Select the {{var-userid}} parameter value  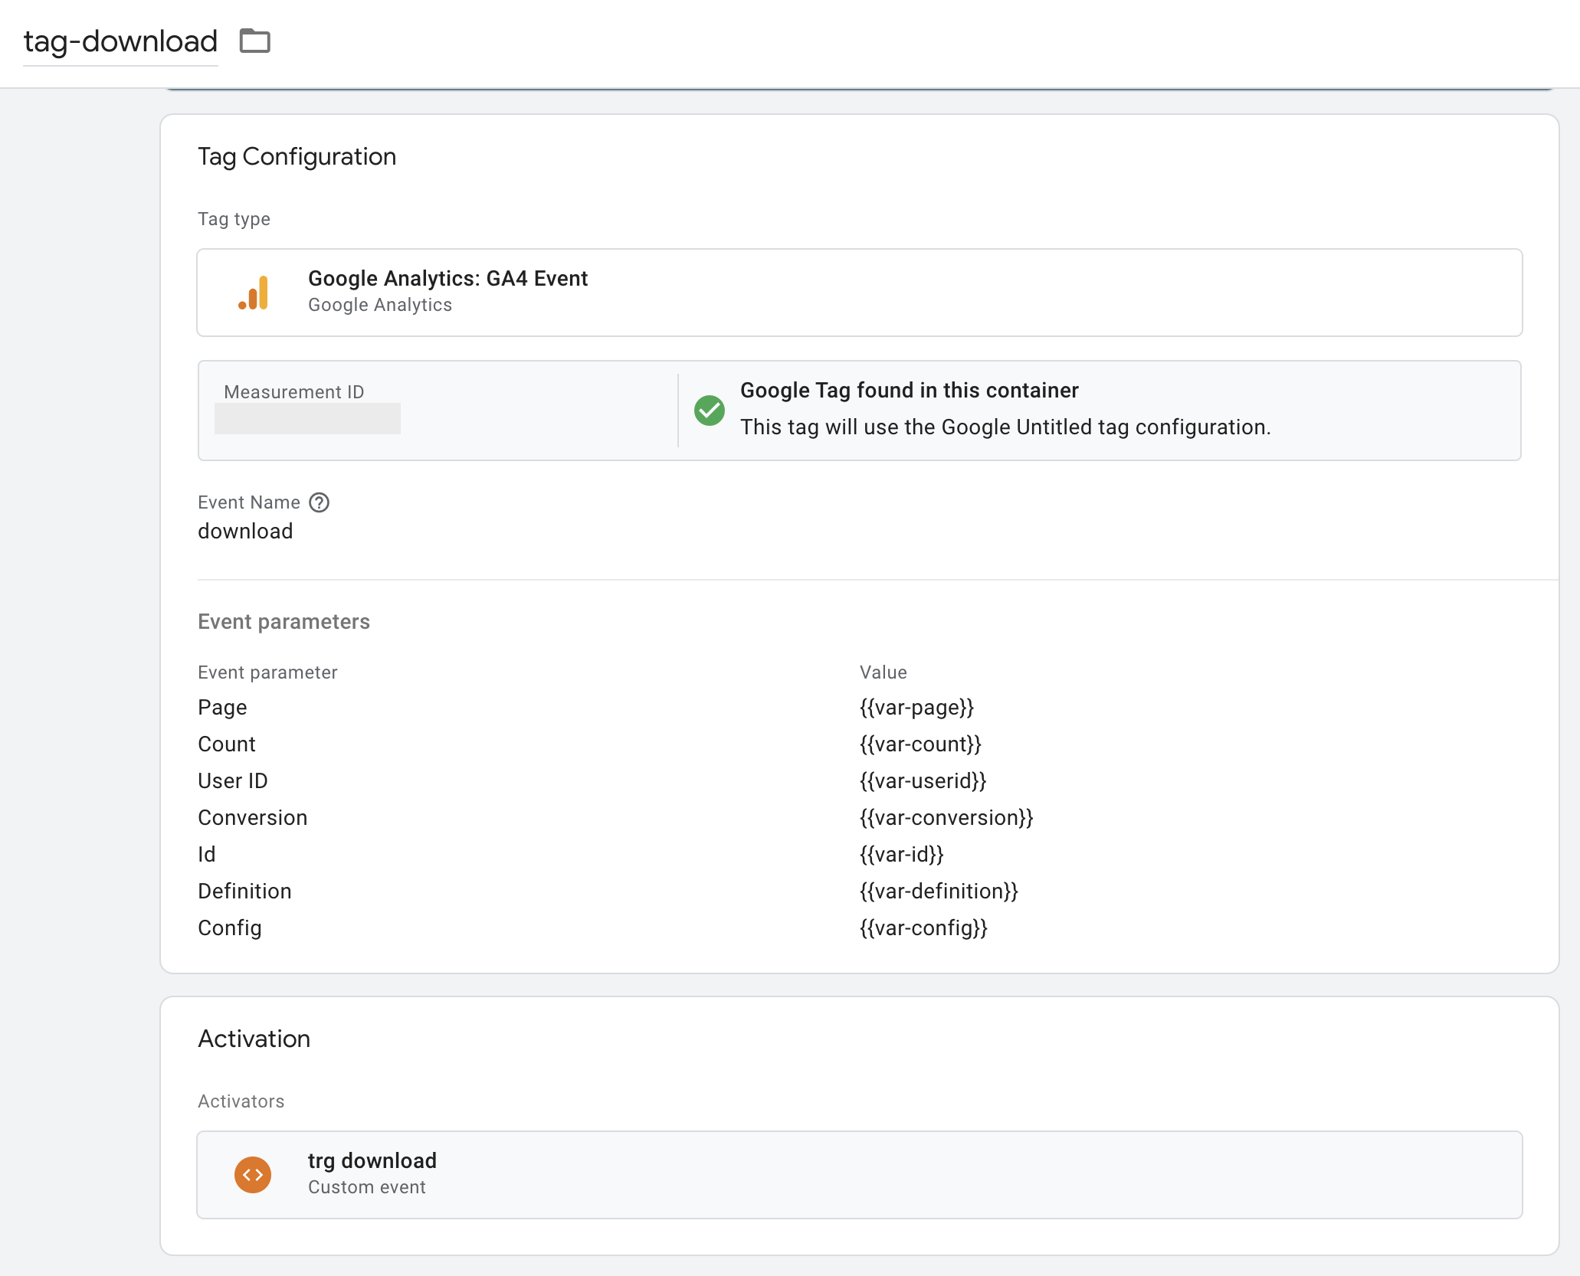pyautogui.click(x=923, y=781)
